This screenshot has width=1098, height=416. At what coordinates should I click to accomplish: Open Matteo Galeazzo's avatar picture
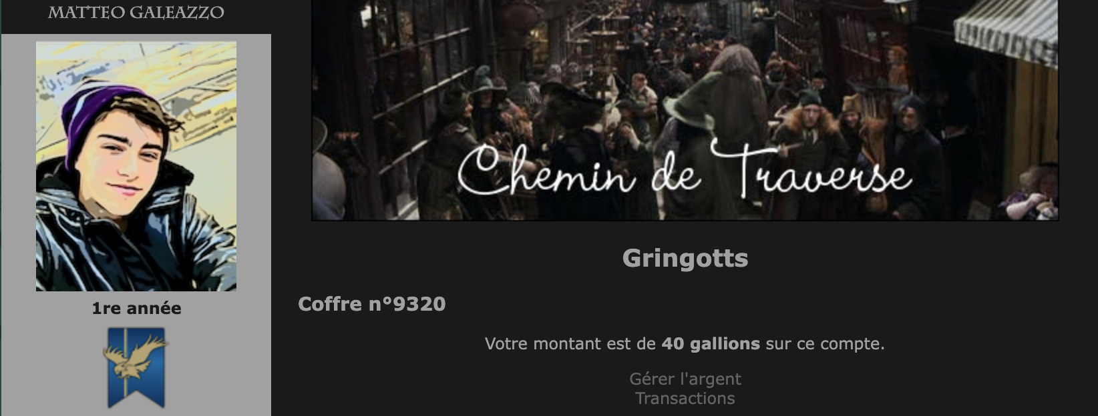pos(136,166)
